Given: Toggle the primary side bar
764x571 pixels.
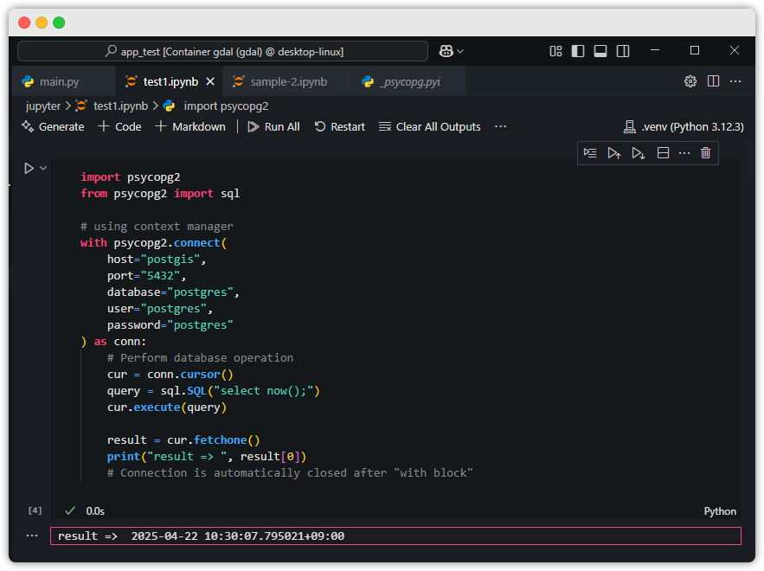Looking at the screenshot, I should coord(578,51).
